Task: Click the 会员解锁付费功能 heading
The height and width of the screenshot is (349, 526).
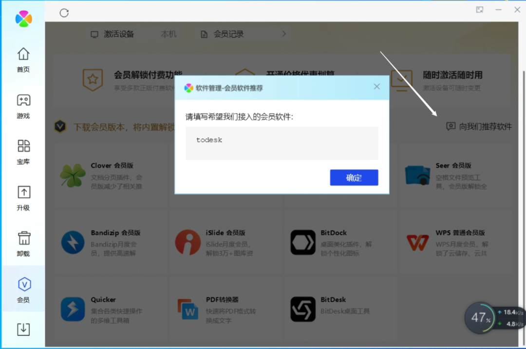Action: point(148,75)
